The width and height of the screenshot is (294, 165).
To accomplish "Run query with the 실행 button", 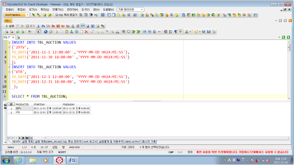I will (x=10, y=26).
